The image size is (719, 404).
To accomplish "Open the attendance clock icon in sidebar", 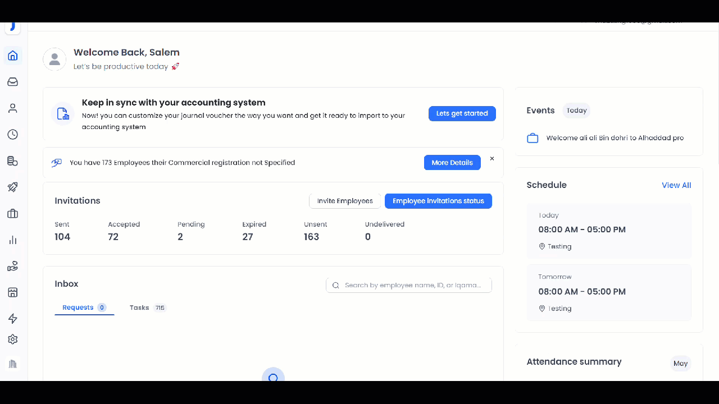I will 12,135.
